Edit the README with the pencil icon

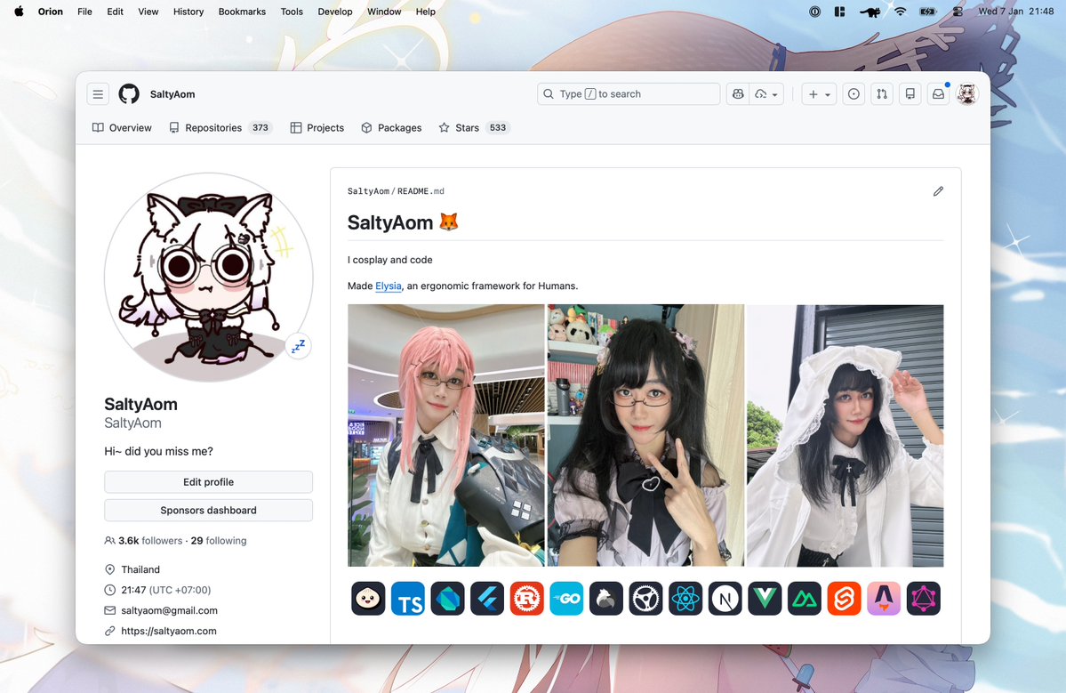(938, 190)
